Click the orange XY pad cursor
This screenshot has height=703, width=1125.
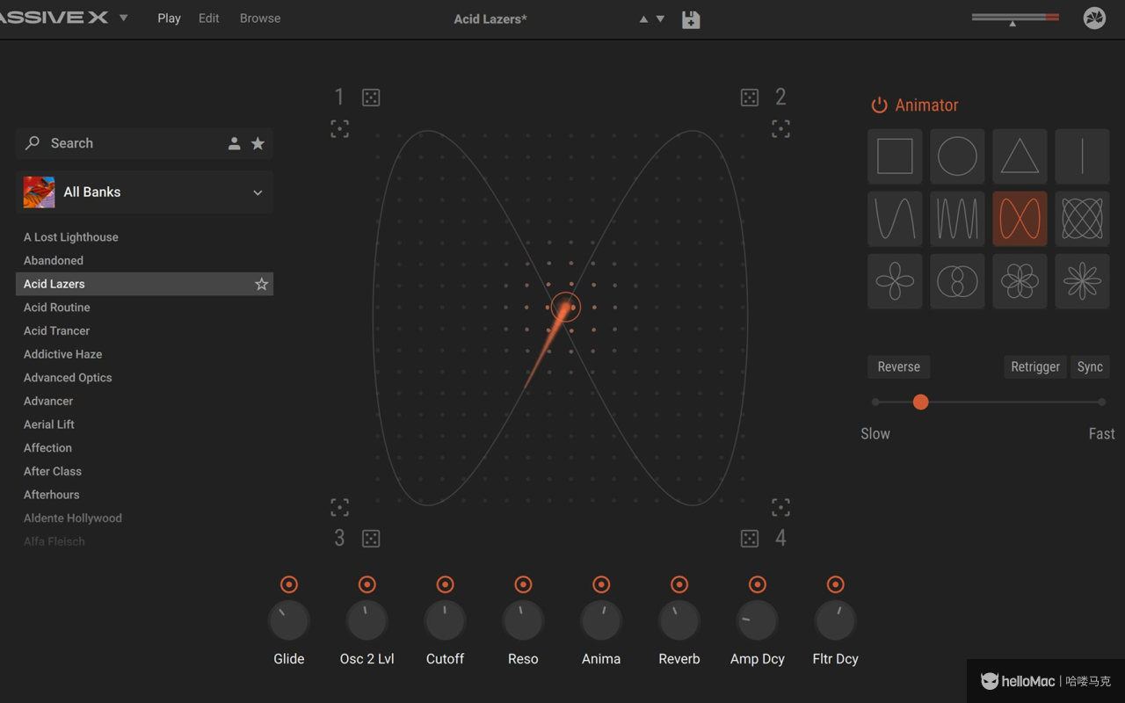click(x=565, y=308)
